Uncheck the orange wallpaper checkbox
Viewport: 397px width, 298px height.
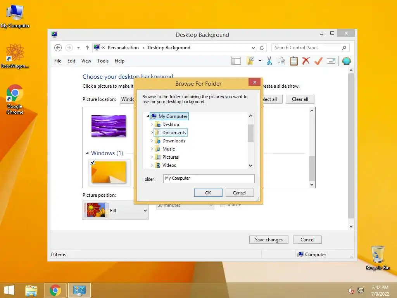(92, 163)
